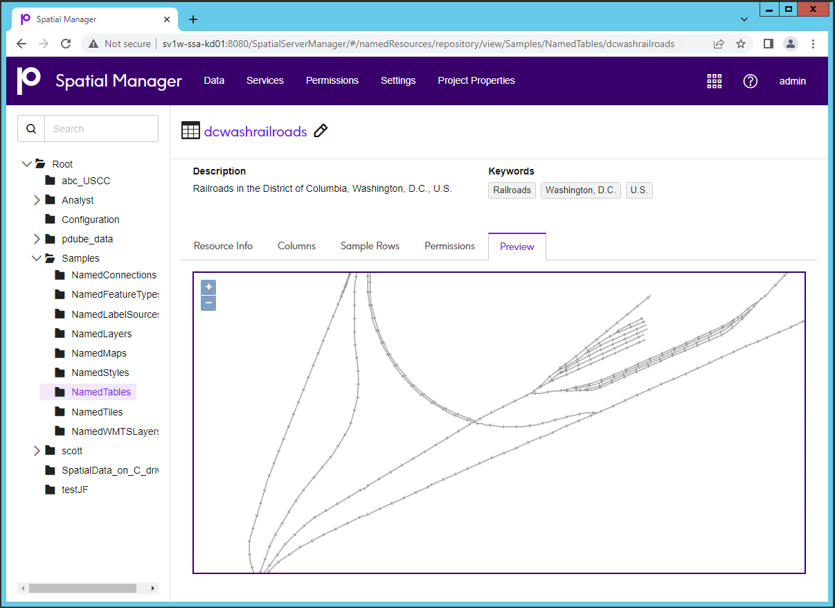The width and height of the screenshot is (835, 608).
Task: Click the browser address bar URL
Action: coord(418,44)
